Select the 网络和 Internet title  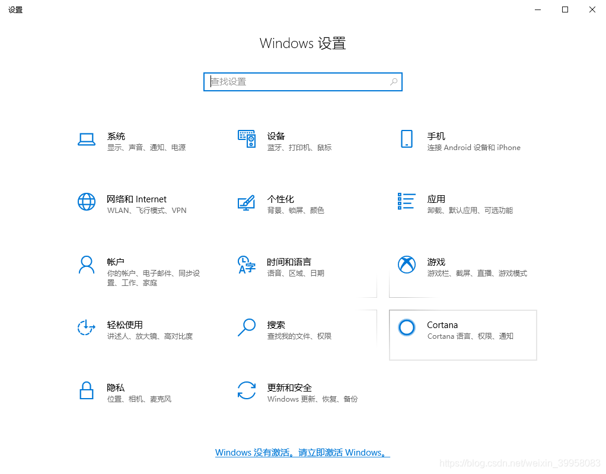(x=137, y=199)
